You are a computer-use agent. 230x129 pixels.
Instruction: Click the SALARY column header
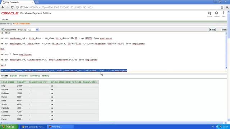pos(21,82)
